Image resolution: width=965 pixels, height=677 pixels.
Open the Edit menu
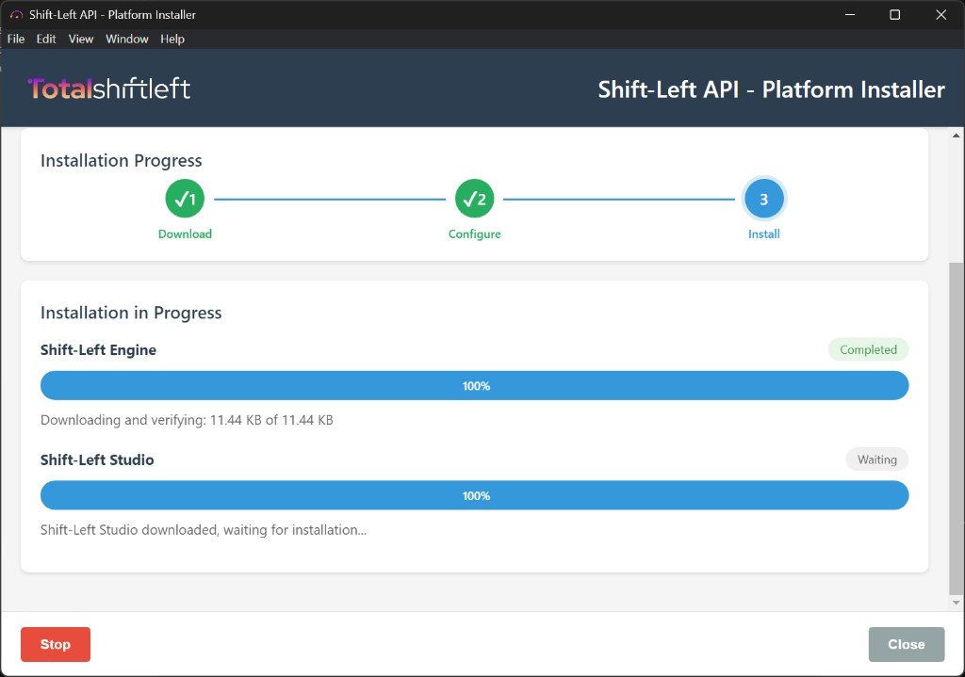tap(46, 39)
